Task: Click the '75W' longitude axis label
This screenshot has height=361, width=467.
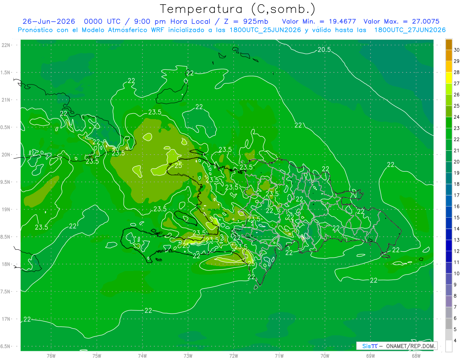Action: [97, 356]
